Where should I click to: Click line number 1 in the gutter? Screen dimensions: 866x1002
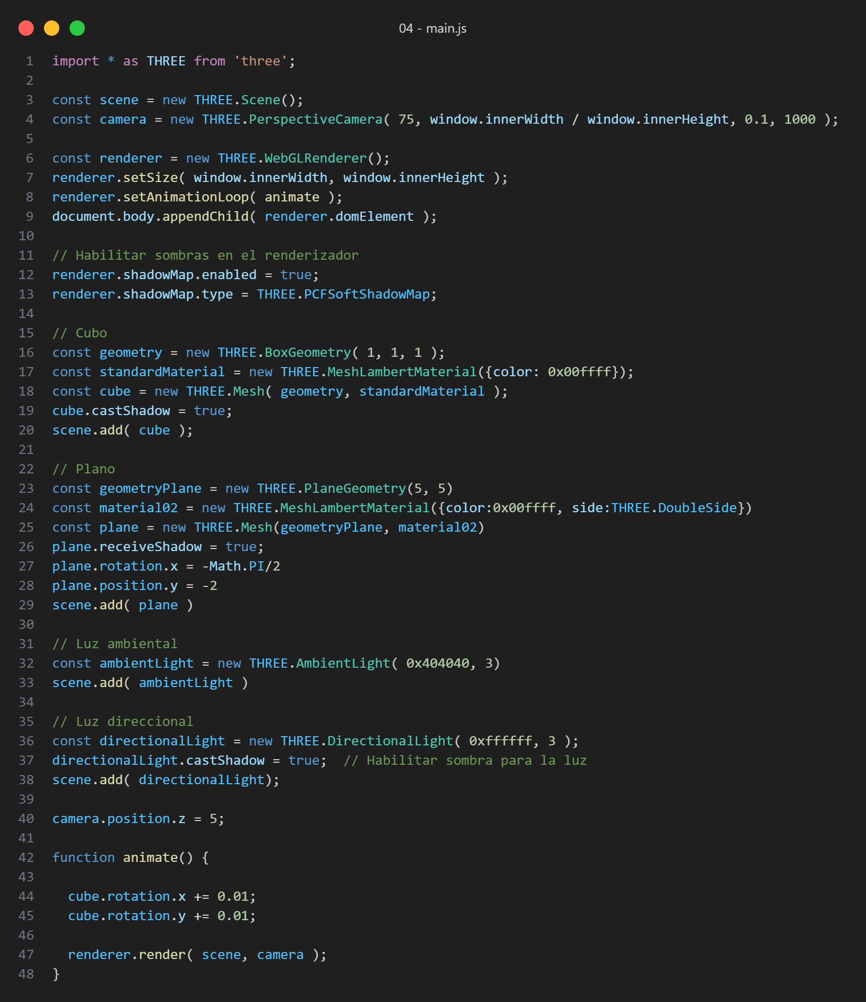[30, 61]
